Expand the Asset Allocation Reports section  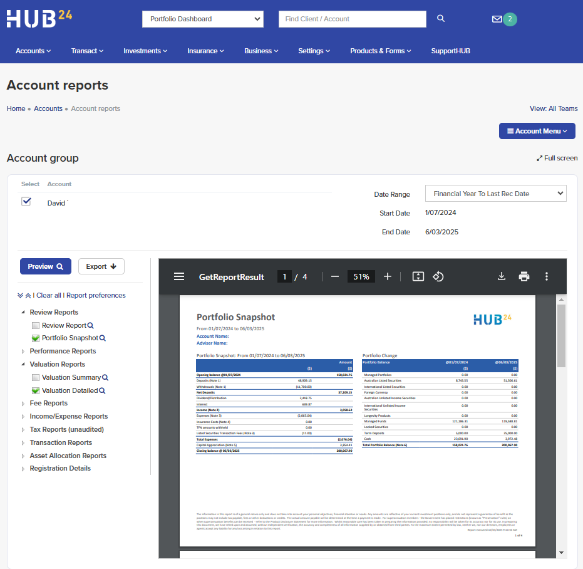pos(23,456)
